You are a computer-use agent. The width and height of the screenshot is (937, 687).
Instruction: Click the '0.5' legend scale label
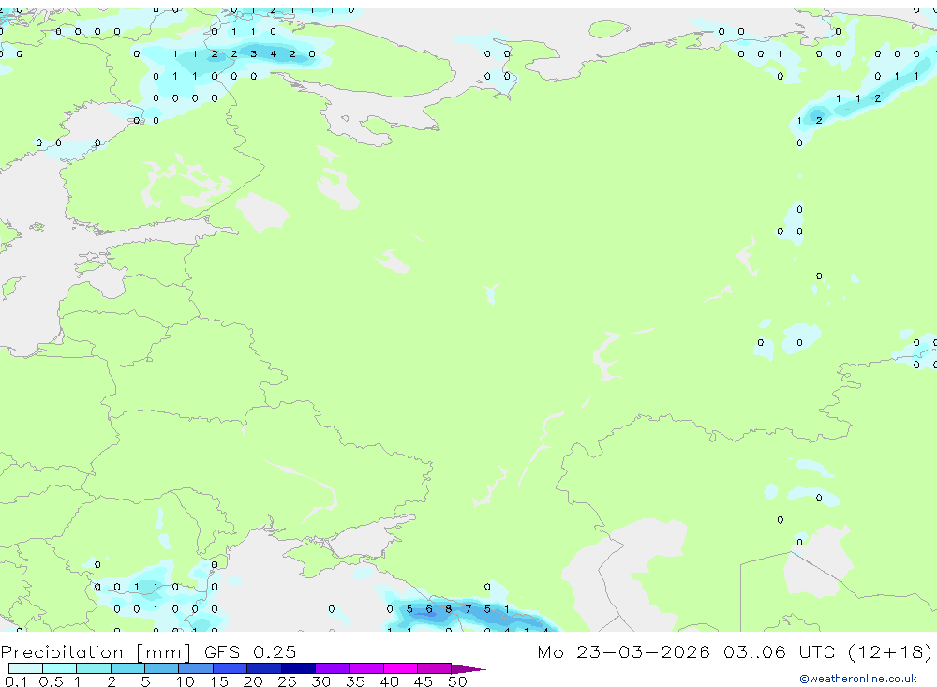pos(51,681)
